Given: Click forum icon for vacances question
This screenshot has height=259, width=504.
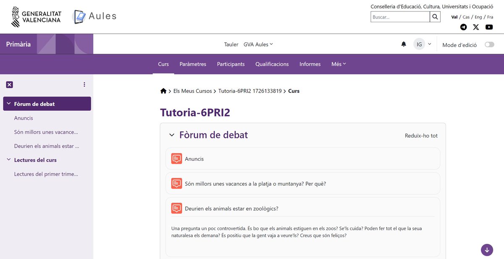Looking at the screenshot, I should click(176, 183).
